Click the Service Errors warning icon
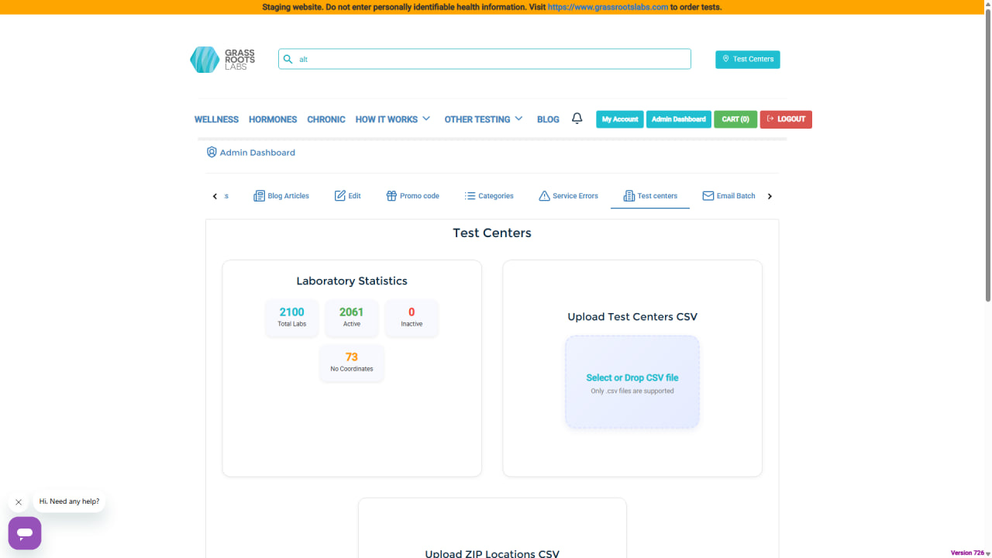 544,196
